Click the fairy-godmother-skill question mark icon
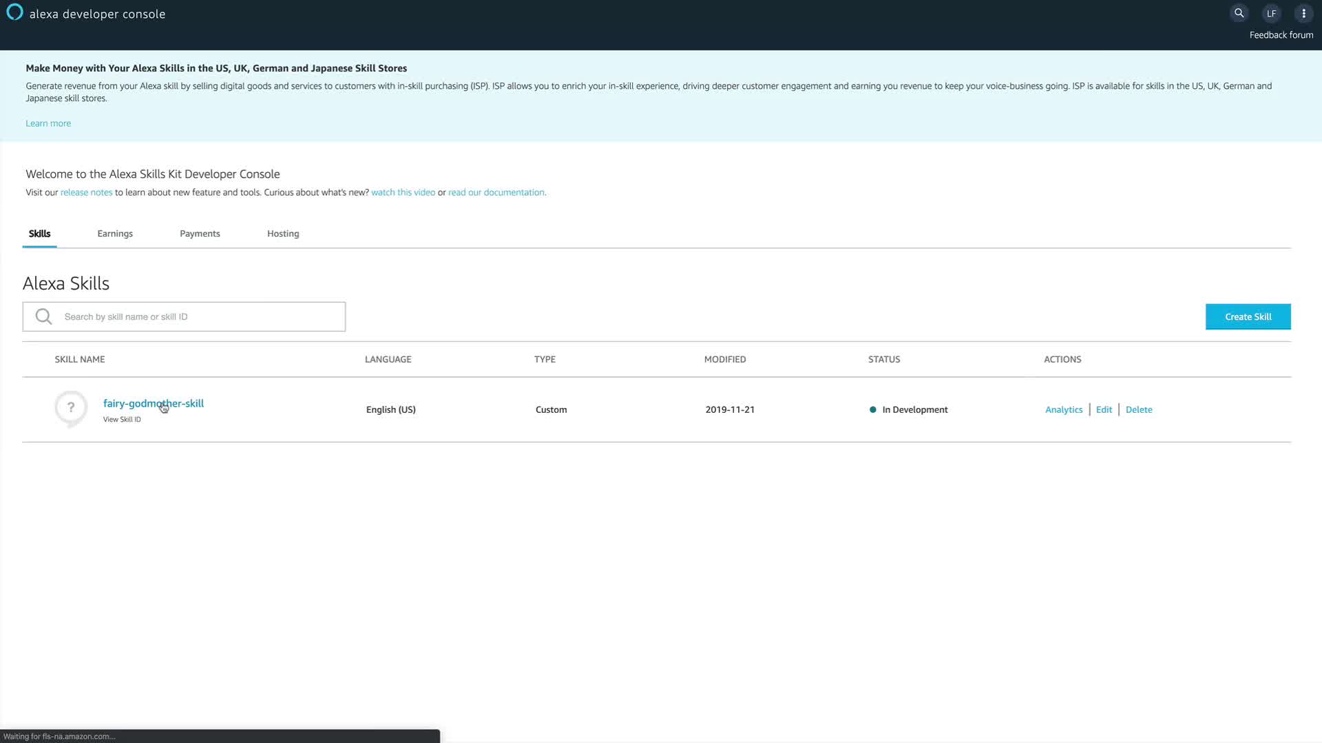1322x743 pixels. [x=71, y=408]
